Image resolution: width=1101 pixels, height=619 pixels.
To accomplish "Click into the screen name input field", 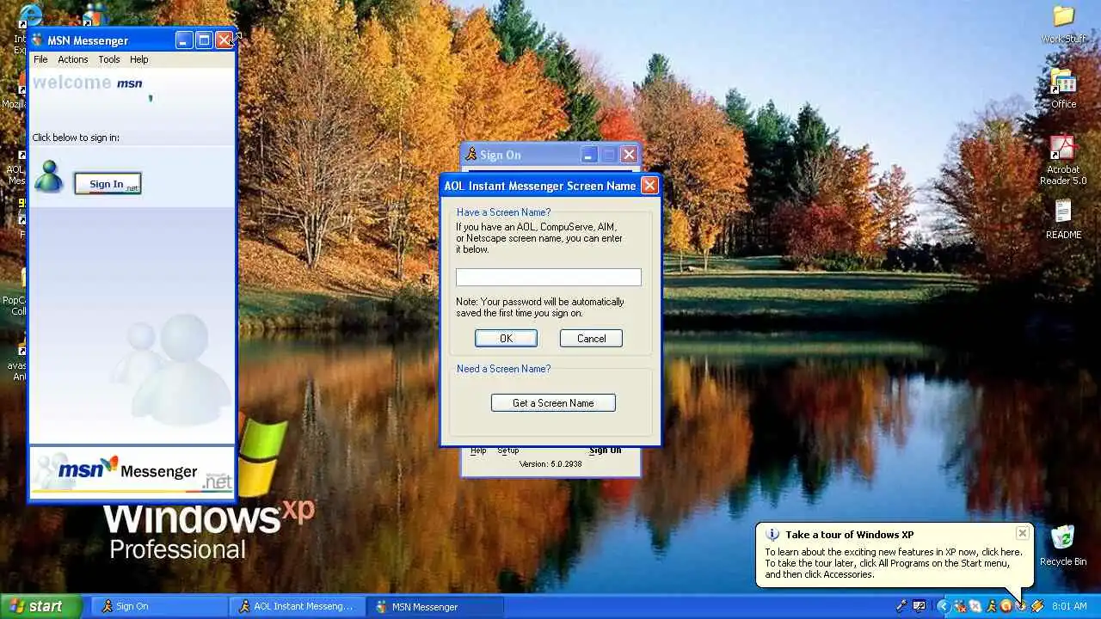I will coord(548,277).
